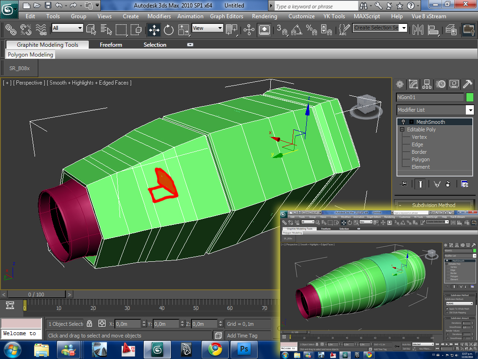Screen dimensions: 478x359
Task: Collapse the Editable Poly sub-object tree
Action: pyautogui.click(x=402, y=129)
